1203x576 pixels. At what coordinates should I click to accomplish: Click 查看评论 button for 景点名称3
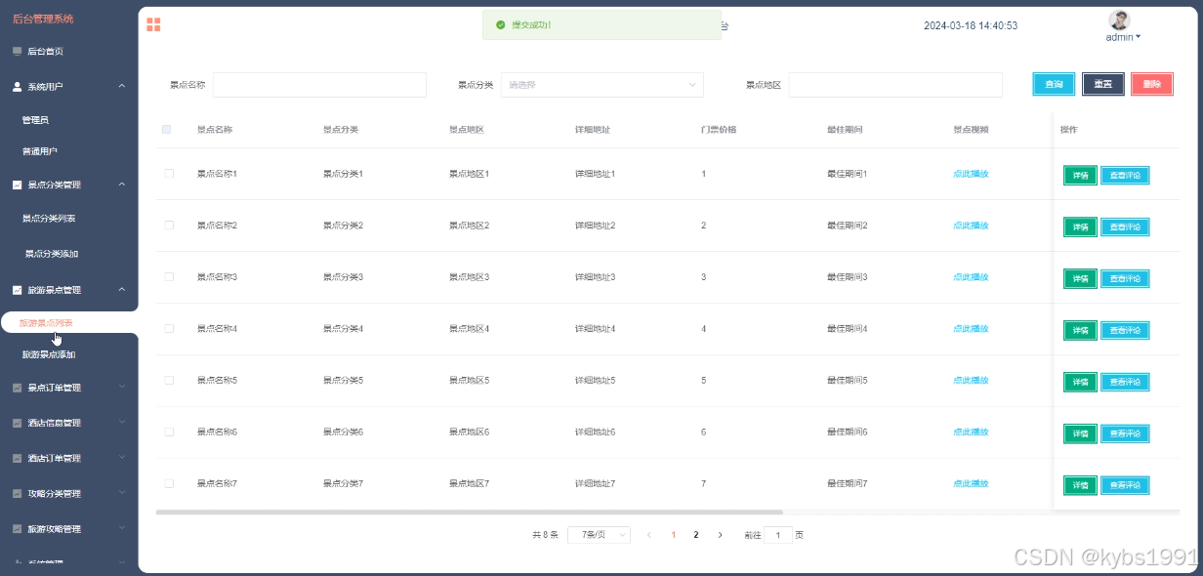[x=1126, y=278]
